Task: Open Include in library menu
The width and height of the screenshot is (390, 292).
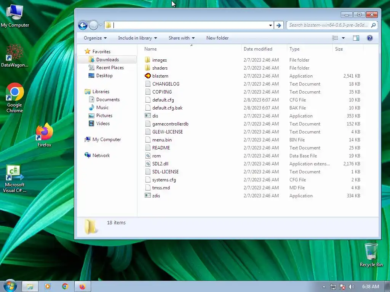Action: [x=137, y=38]
